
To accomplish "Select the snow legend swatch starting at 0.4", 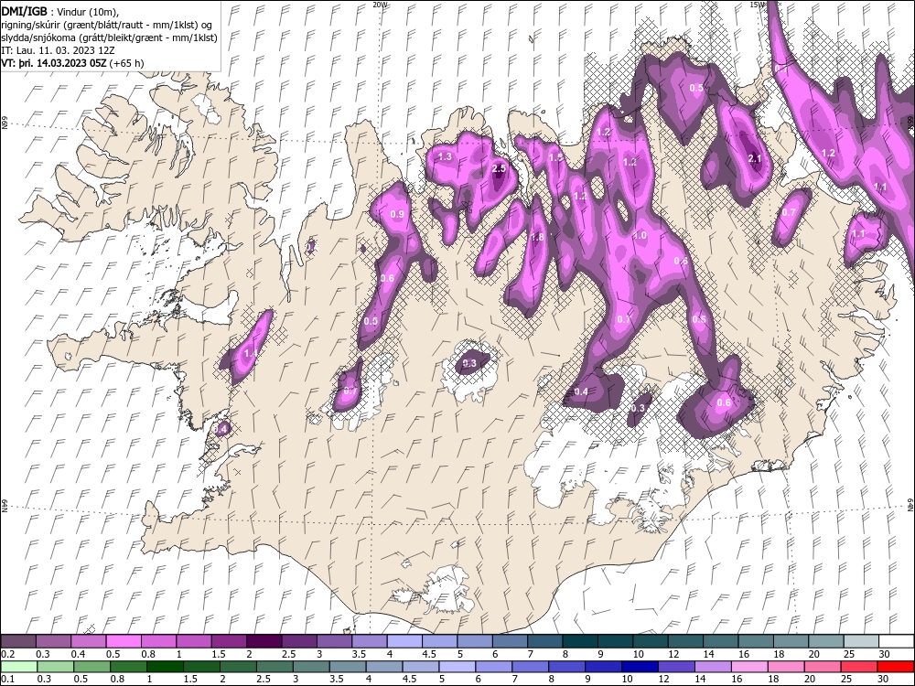I will point(88,642).
